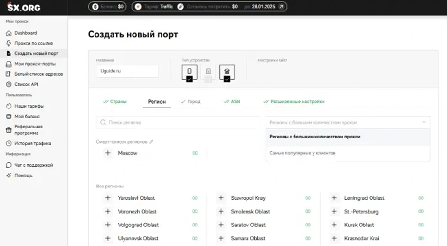This screenshot has width=447, height=246.
Task: Toggle the corporate building device type
Action: point(208,73)
